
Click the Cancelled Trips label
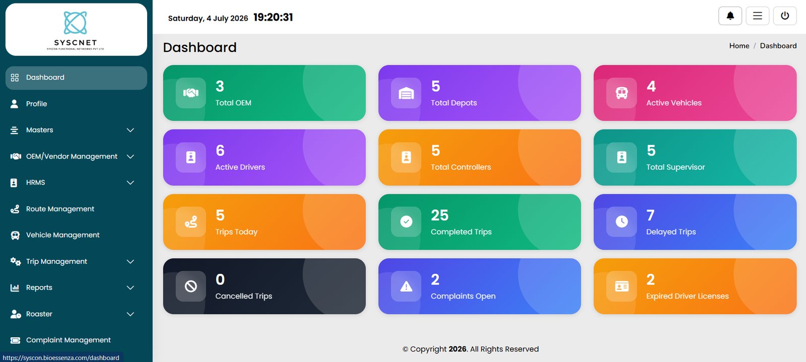(243, 296)
